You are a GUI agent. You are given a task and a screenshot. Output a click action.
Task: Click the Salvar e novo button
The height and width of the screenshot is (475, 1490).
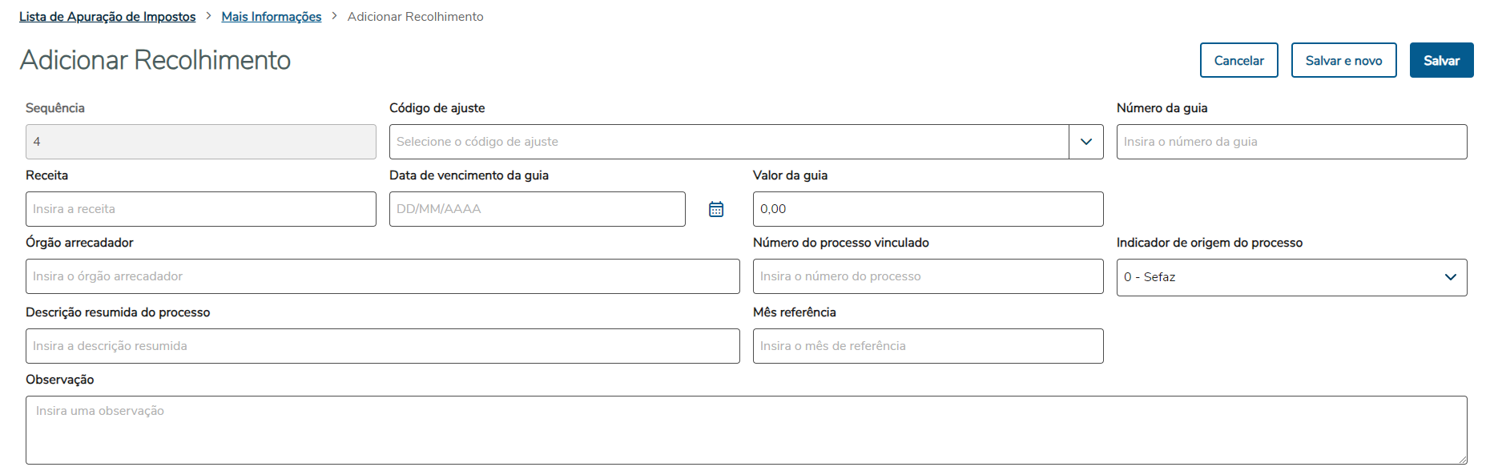pyautogui.click(x=1343, y=61)
